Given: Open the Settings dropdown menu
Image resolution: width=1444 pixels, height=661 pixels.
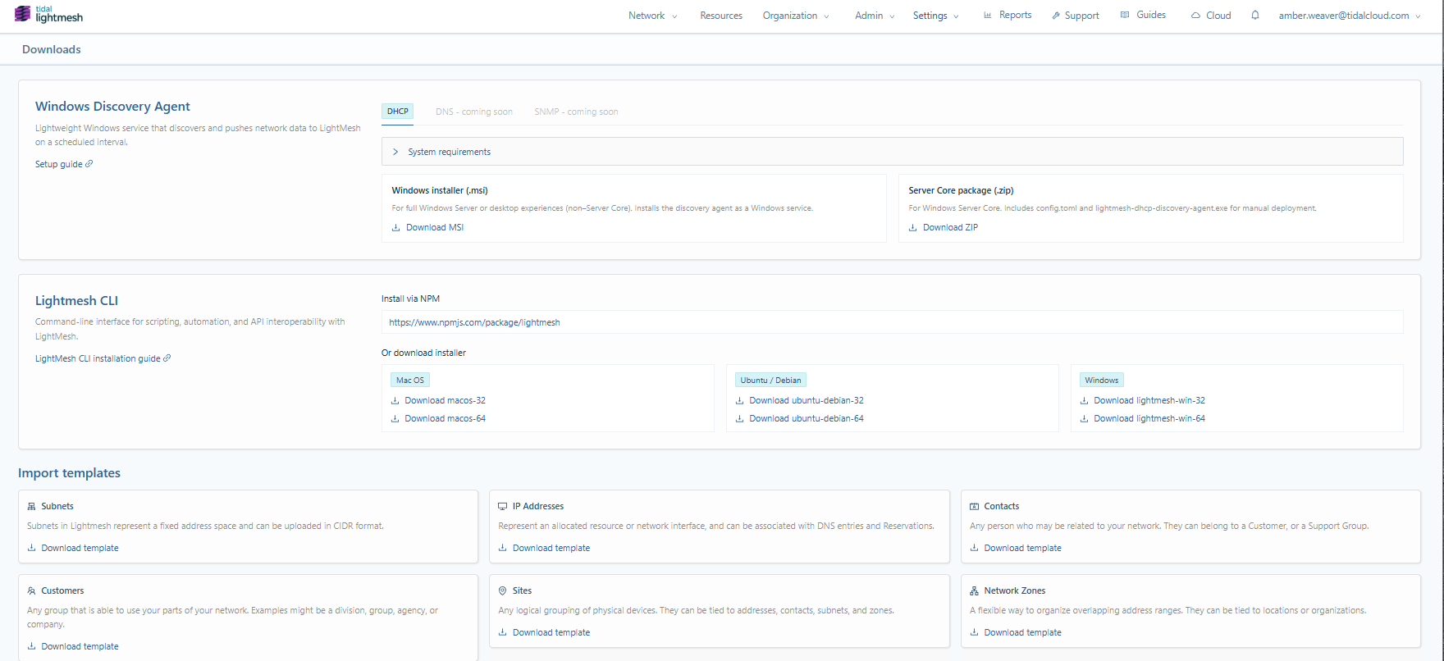Looking at the screenshot, I should pyautogui.click(x=936, y=16).
